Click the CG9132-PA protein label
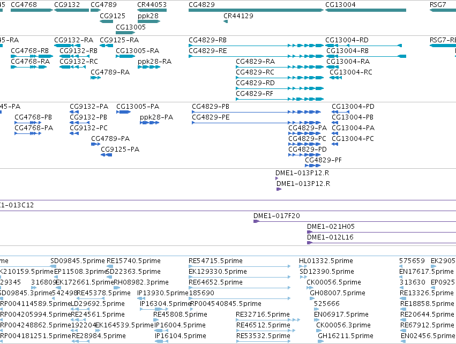 click(89, 107)
